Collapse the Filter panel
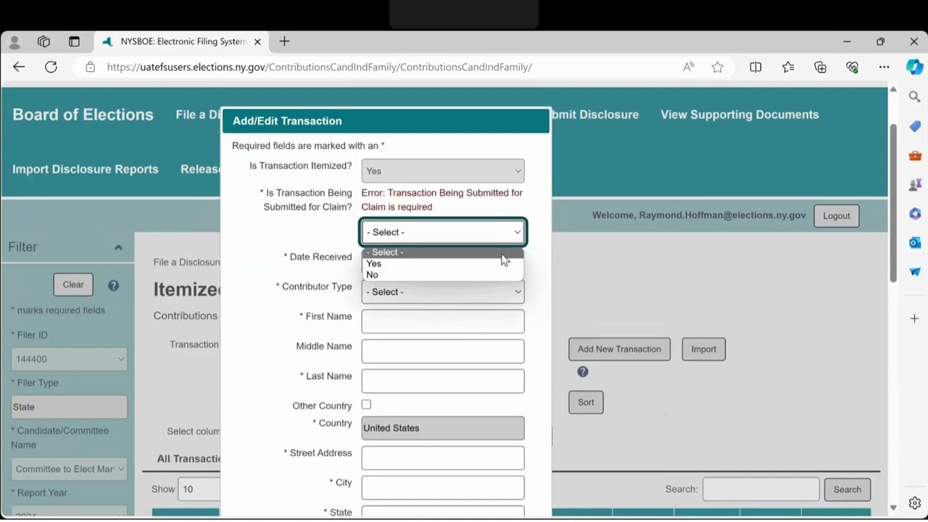Viewport: 928px width, 522px height. [x=118, y=247]
